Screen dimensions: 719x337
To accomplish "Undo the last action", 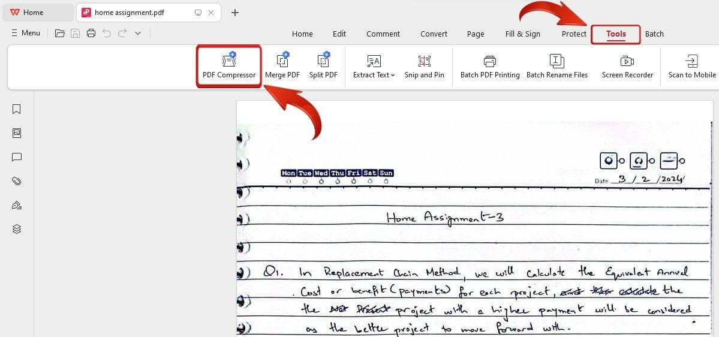I will tap(107, 33).
